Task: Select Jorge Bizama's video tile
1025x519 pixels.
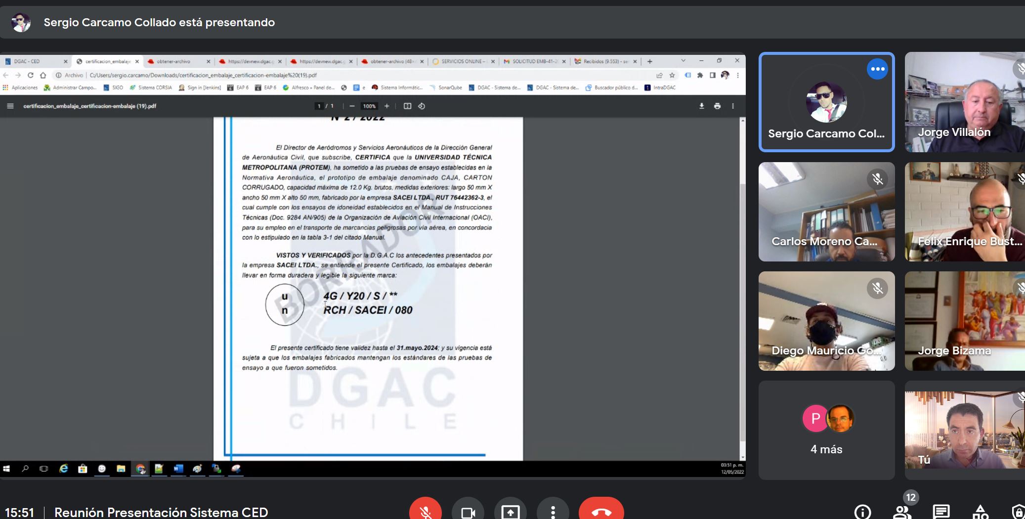Action: pyautogui.click(x=965, y=321)
